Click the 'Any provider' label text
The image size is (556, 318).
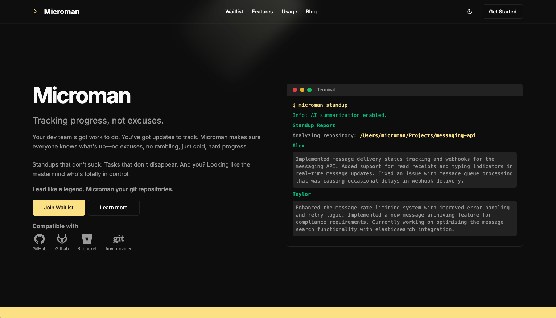tap(119, 249)
